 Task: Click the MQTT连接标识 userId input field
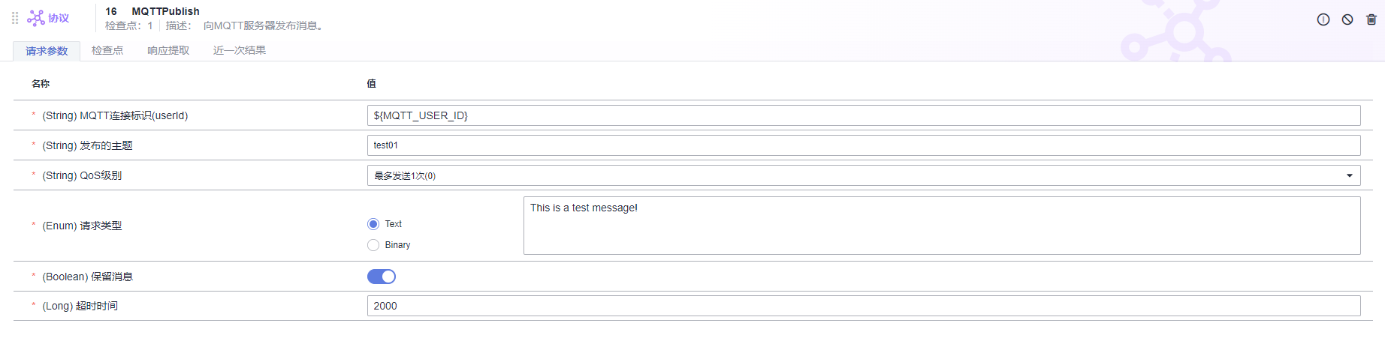point(864,115)
